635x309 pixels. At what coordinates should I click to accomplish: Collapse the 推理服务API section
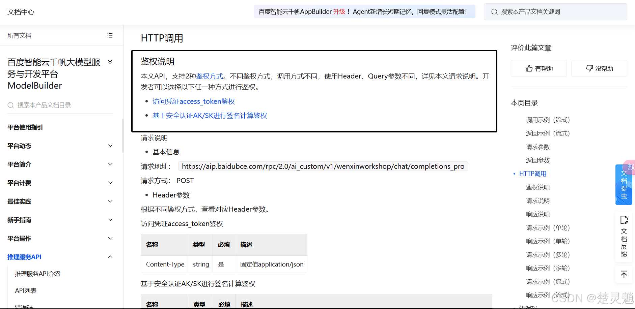pos(110,257)
